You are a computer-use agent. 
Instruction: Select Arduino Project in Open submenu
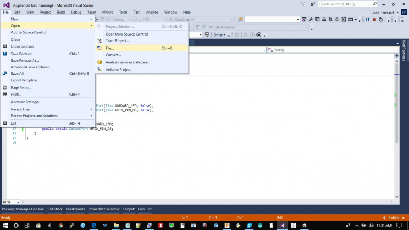pos(118,69)
